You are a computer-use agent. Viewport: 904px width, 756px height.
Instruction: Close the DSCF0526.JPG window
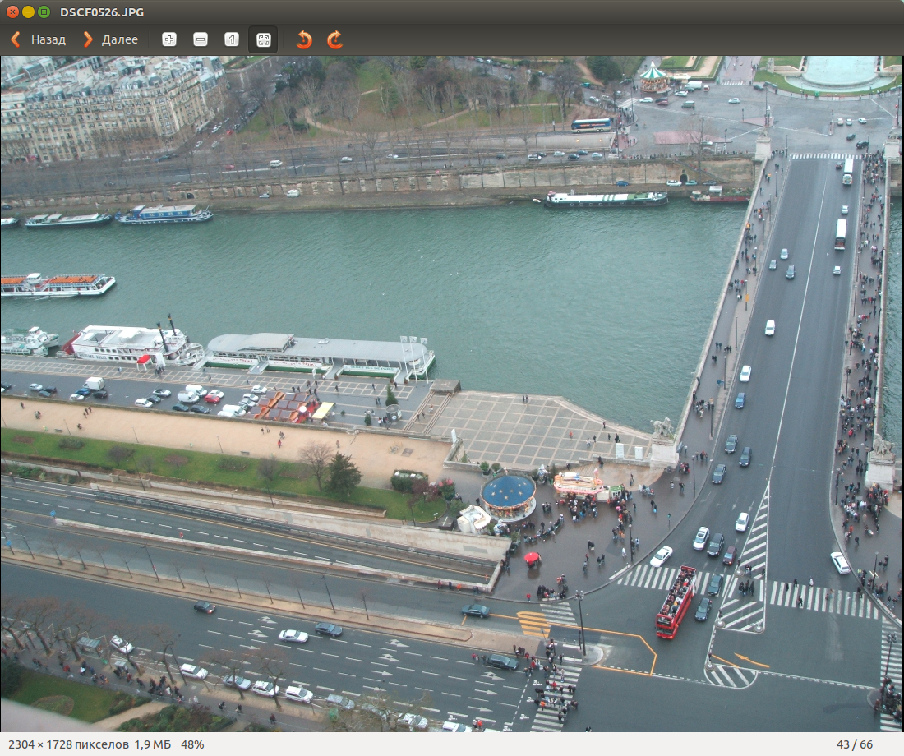pyautogui.click(x=12, y=12)
